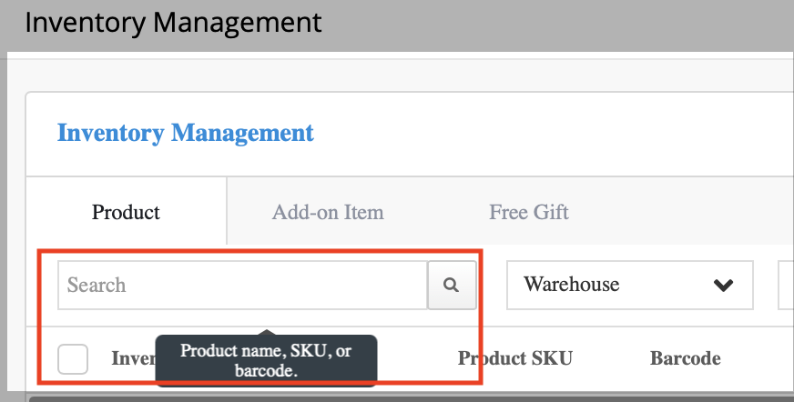Tick the select-all checkbox in table header
This screenshot has height=402, width=794.
[73, 359]
